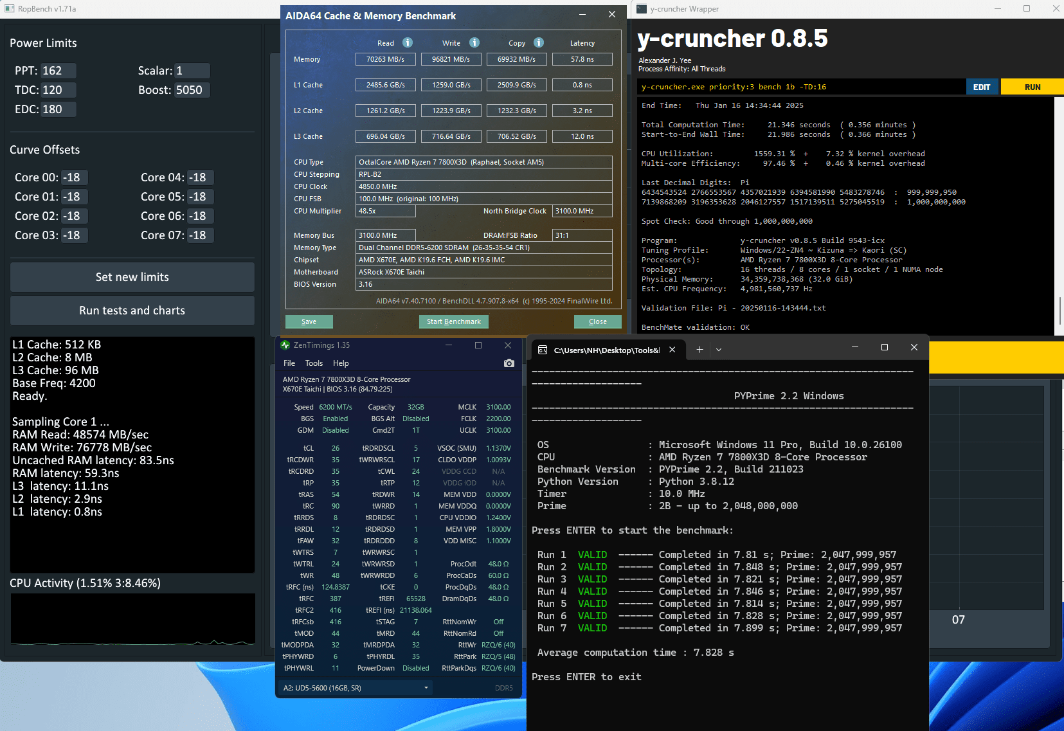The height and width of the screenshot is (731, 1064).
Task: Click PYPrime Average computation time line
Action: pos(636,653)
